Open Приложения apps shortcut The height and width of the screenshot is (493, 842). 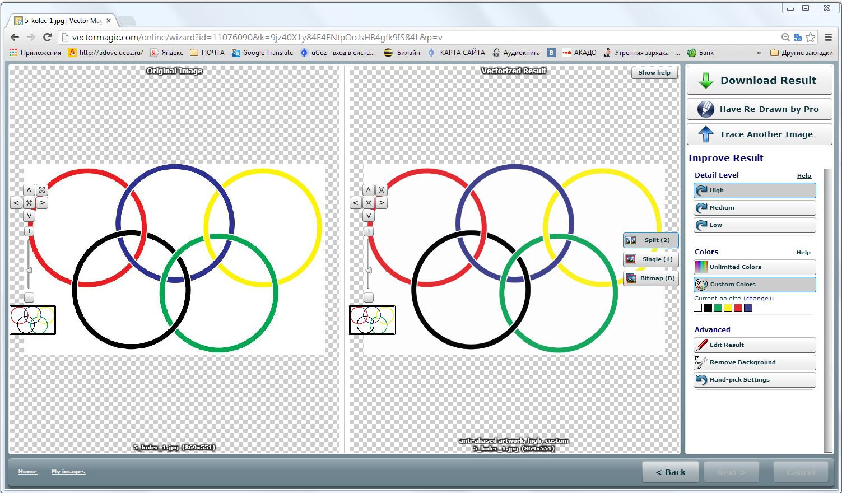(x=35, y=53)
